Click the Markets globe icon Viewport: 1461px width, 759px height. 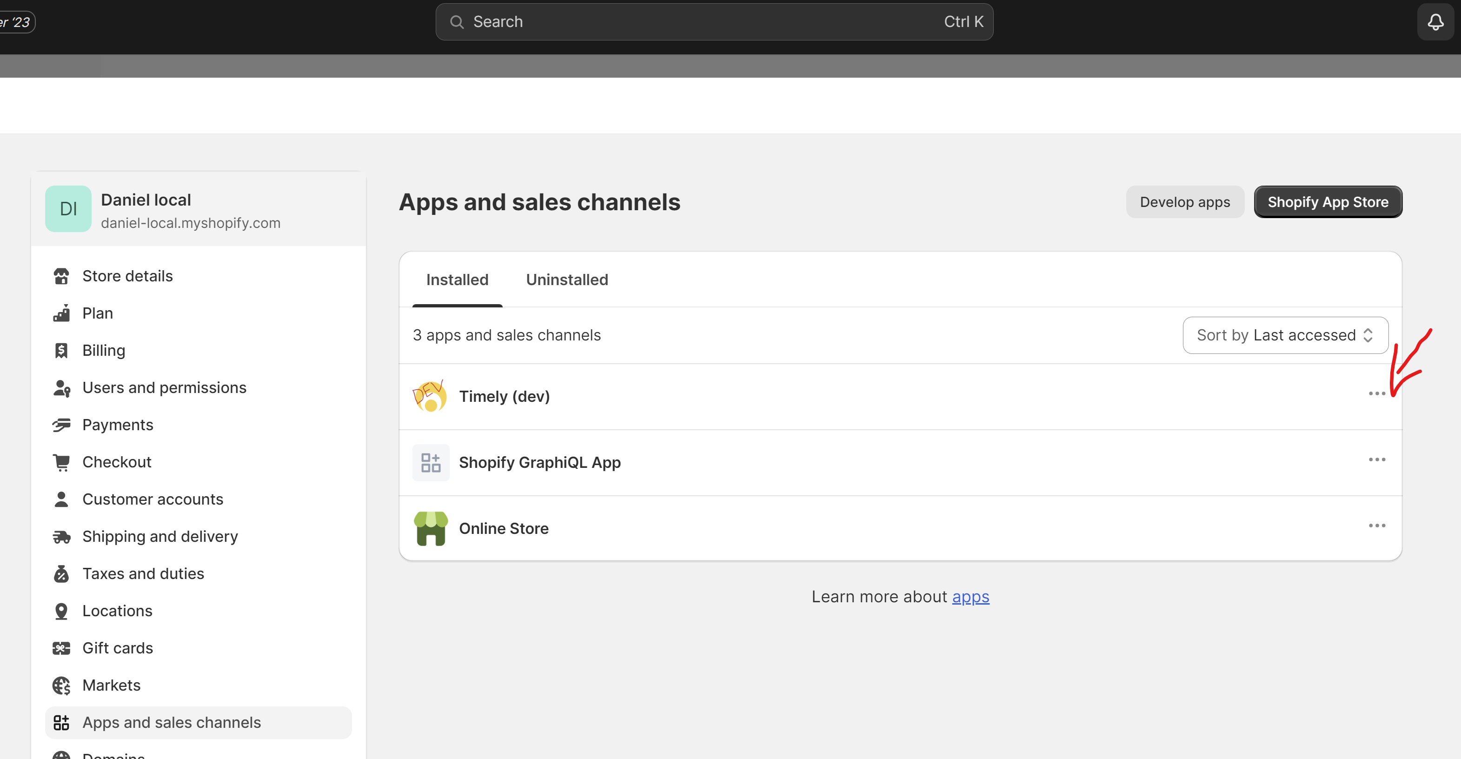(61, 686)
